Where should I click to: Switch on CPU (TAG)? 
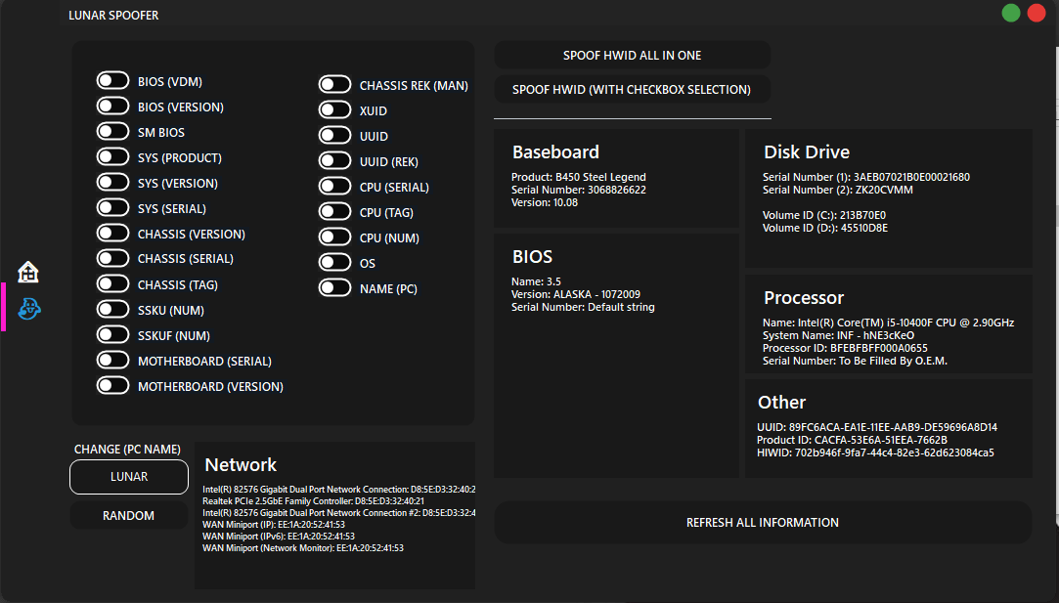pyautogui.click(x=335, y=211)
